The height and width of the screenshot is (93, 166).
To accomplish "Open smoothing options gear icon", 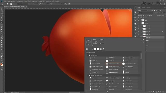I will pyautogui.click(x=66, y=4).
